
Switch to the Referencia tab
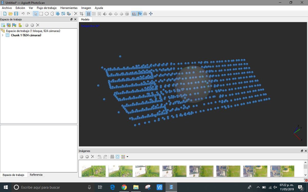point(36,175)
